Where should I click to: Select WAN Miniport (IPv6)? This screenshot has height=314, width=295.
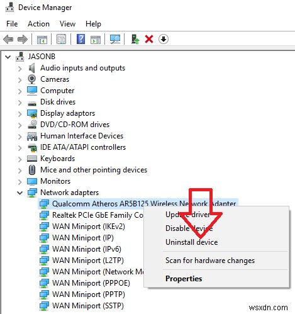click(87, 249)
